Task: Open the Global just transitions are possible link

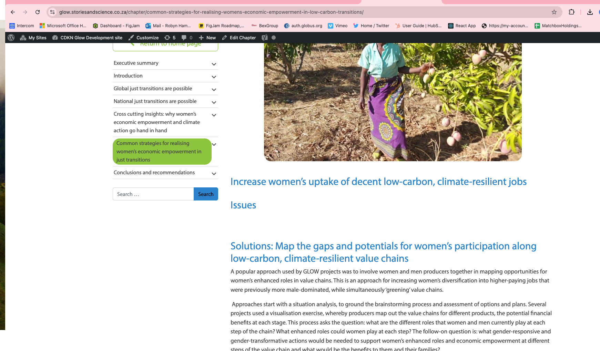Action: (153, 89)
